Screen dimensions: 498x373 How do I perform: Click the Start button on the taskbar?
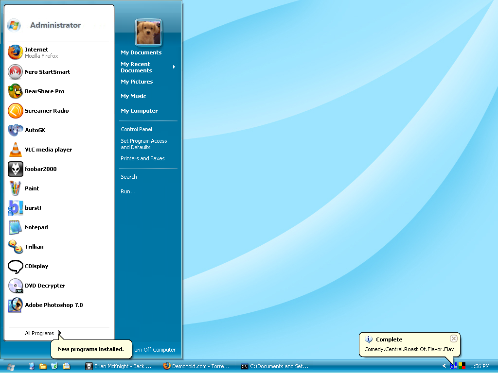(x=11, y=366)
